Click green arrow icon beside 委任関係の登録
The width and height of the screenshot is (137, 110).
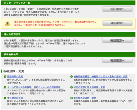tap(5, 98)
